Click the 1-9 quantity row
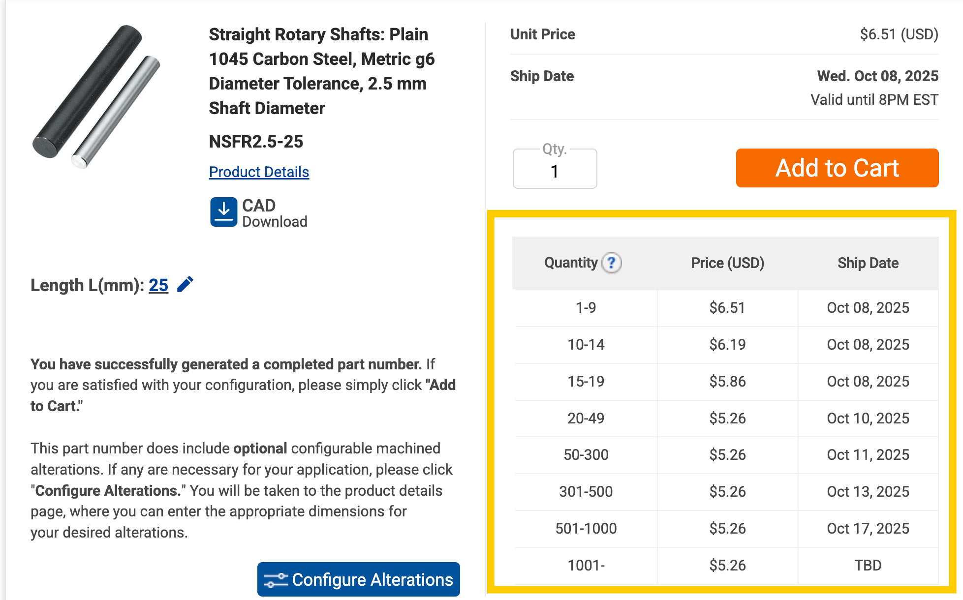Screen dimensions: 963x600 [726, 308]
